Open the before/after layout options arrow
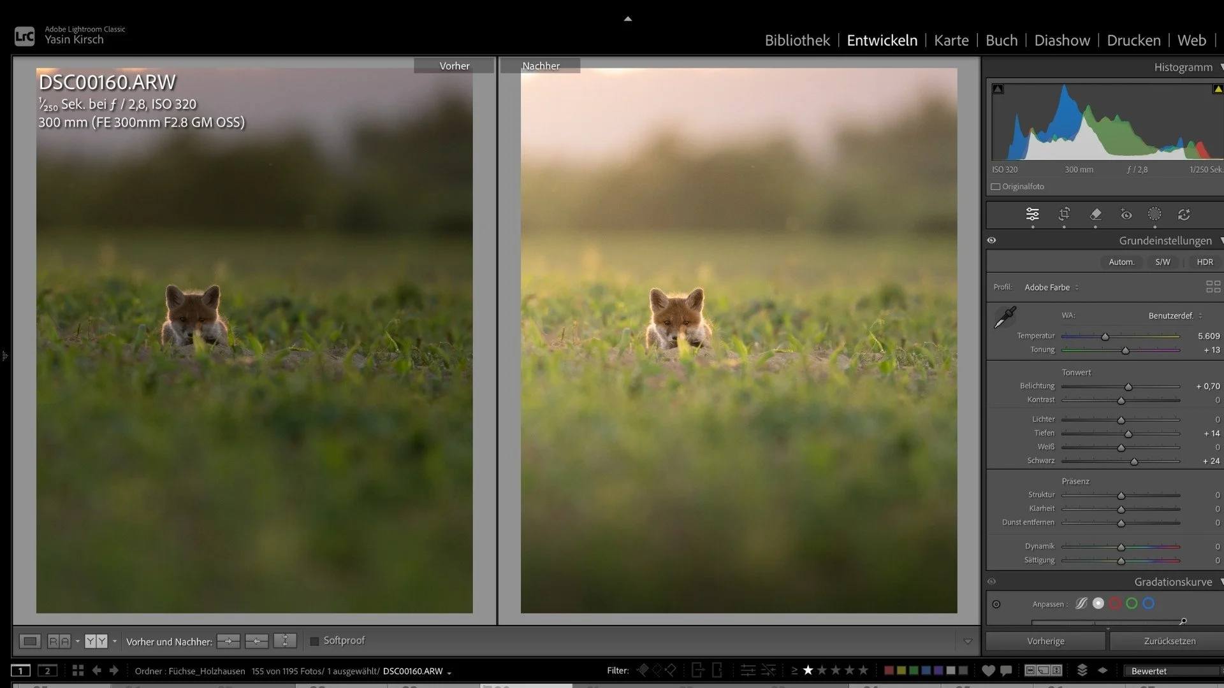The image size is (1224, 688). (x=115, y=641)
